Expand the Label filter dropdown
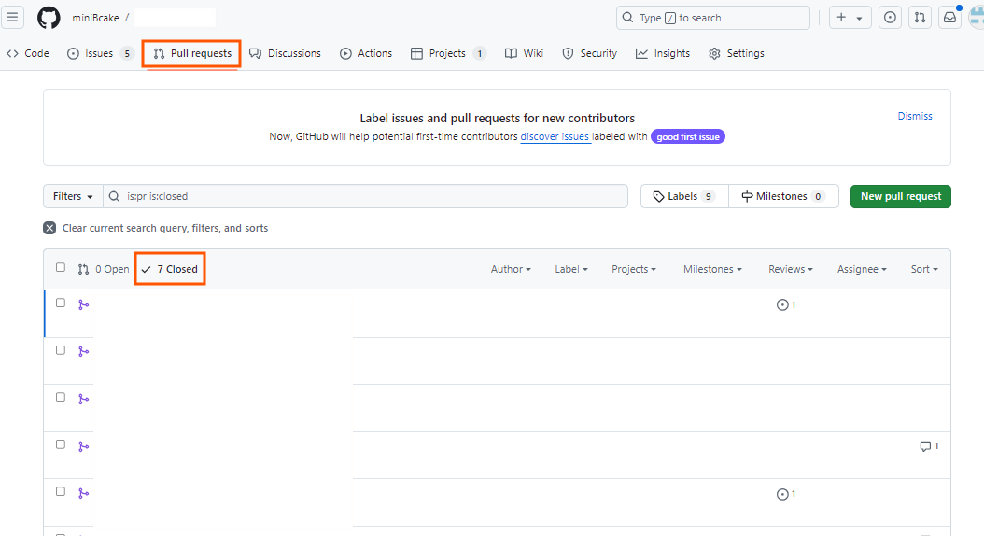Image resolution: width=984 pixels, height=536 pixels. [571, 269]
